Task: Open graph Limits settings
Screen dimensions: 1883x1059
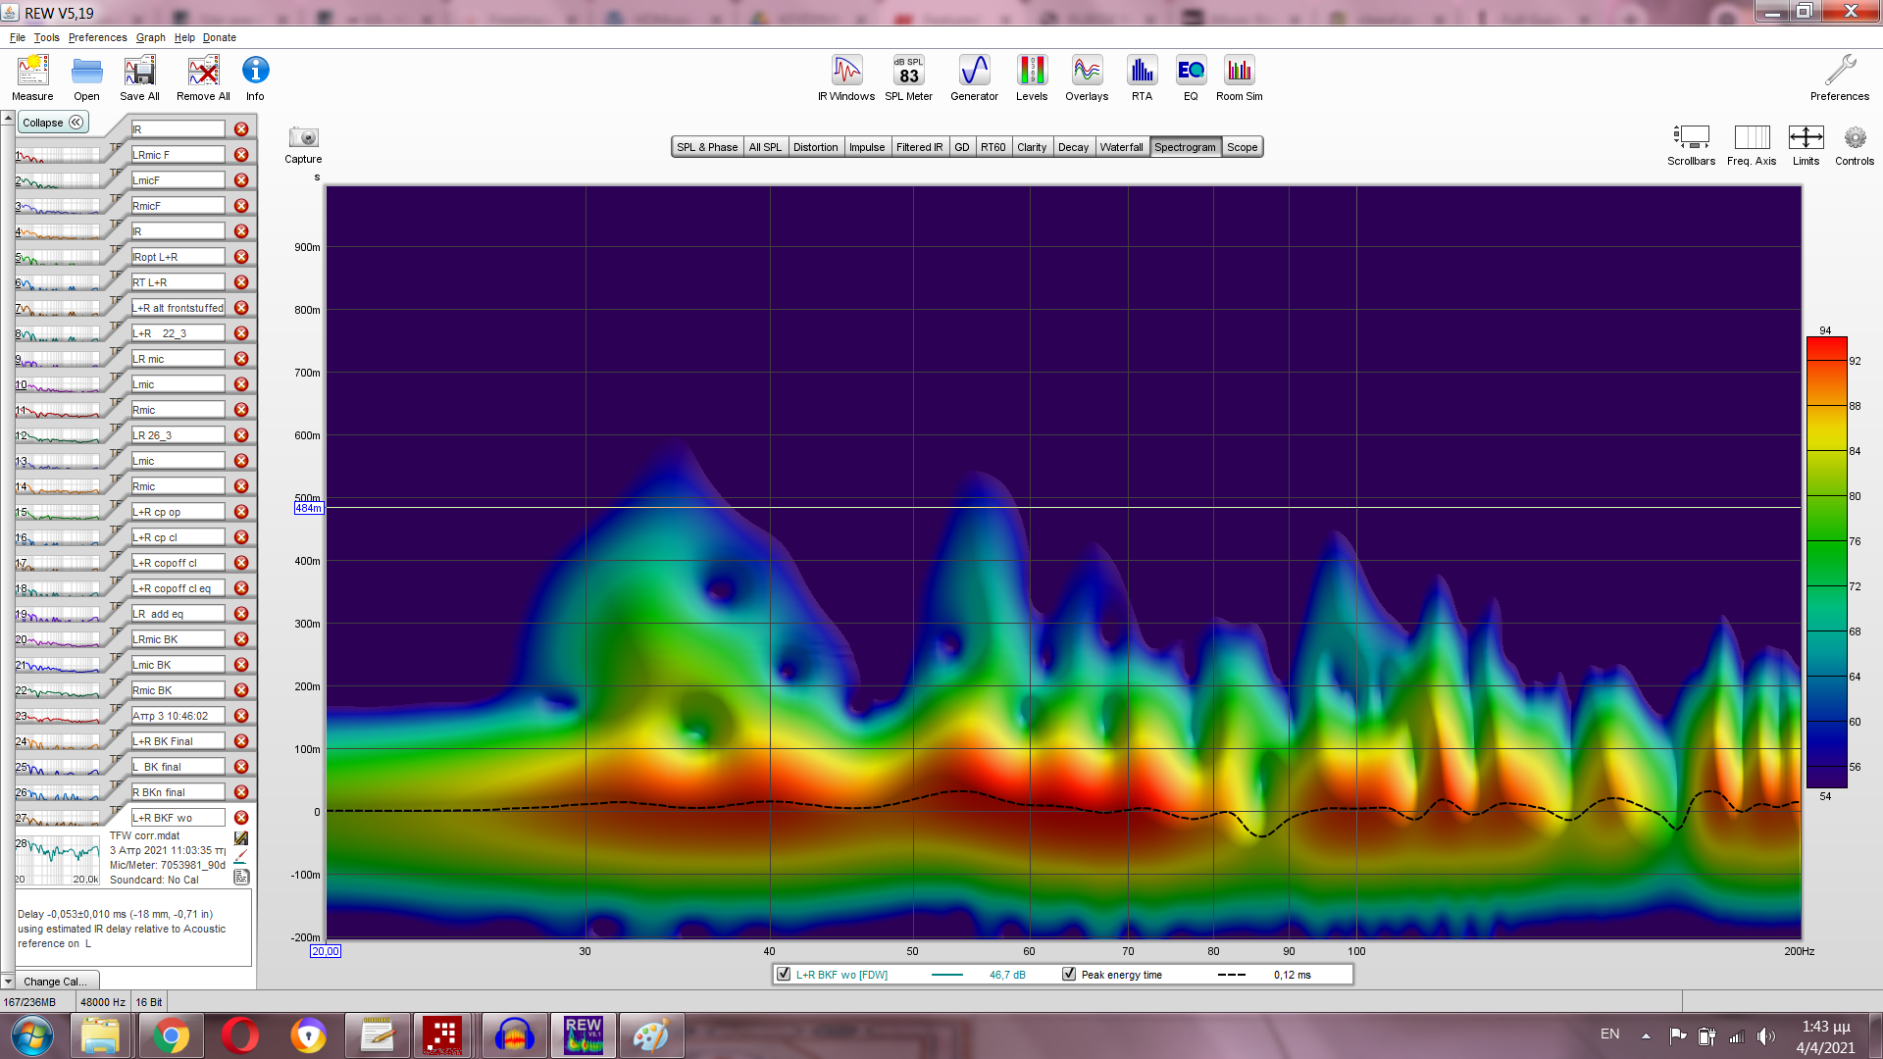Action: (1806, 138)
